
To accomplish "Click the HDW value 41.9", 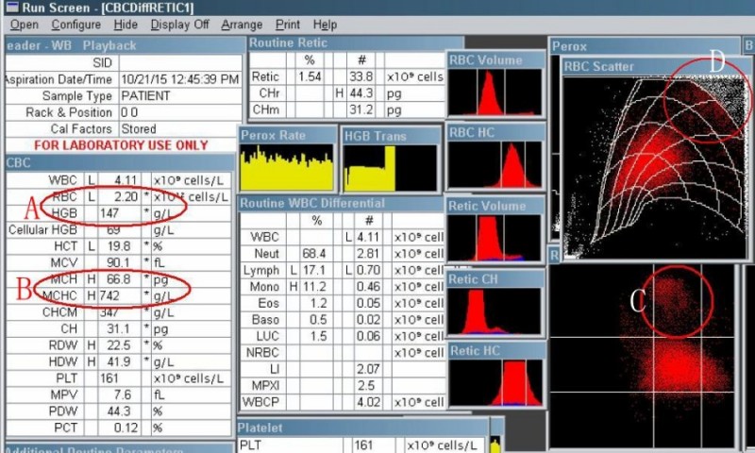I will (x=119, y=361).
